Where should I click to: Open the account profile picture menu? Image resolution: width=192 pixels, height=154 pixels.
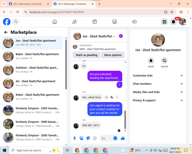(x=182, y=22)
